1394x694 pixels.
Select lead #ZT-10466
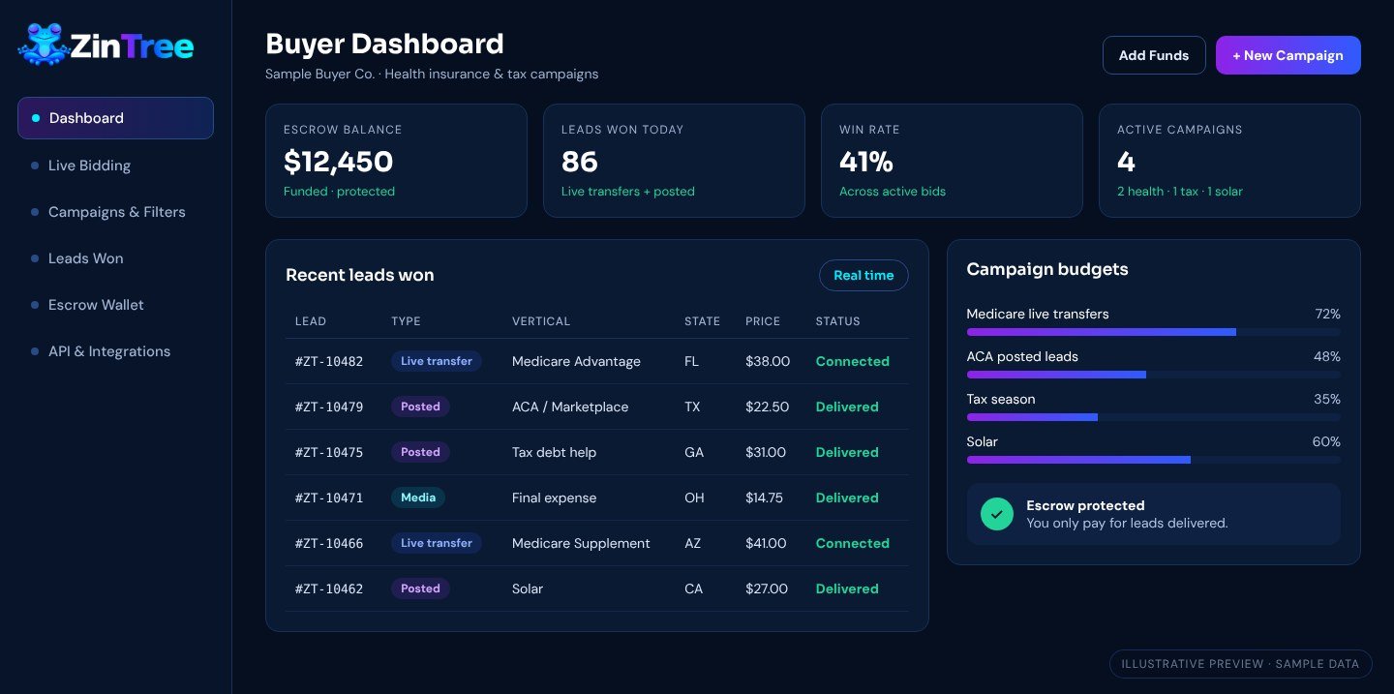coord(329,544)
